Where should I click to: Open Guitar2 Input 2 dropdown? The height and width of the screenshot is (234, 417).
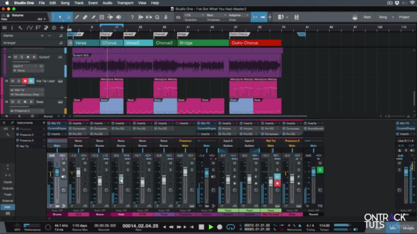click(25, 66)
